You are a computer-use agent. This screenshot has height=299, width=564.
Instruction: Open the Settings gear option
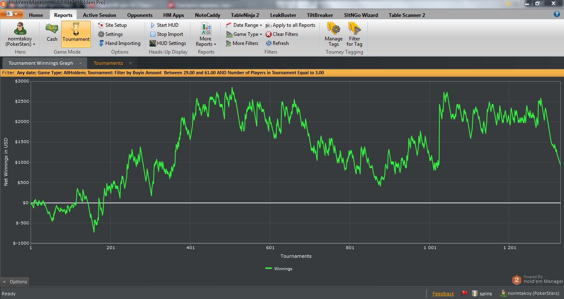pyautogui.click(x=110, y=34)
